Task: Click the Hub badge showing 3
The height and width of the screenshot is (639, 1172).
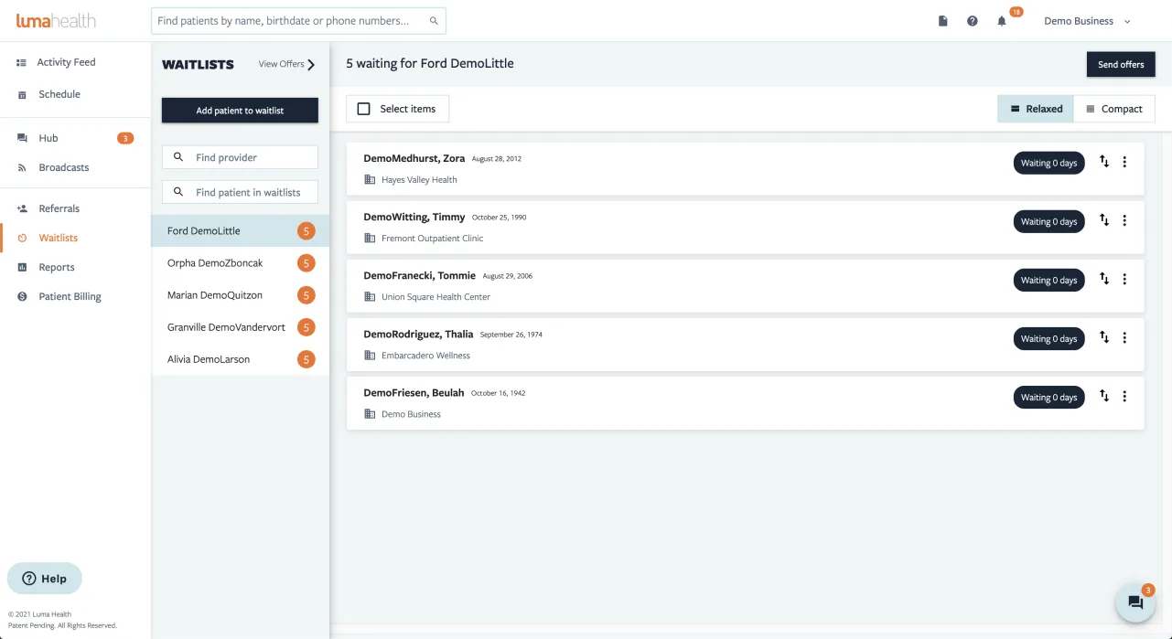Action: [x=125, y=138]
